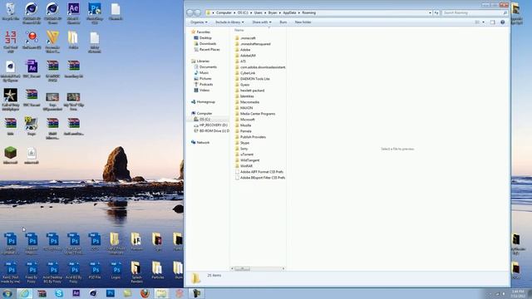Viewport: 532px width, 299px height.
Task: Open Cinema 4D from the taskbar
Action: [x=93, y=293]
